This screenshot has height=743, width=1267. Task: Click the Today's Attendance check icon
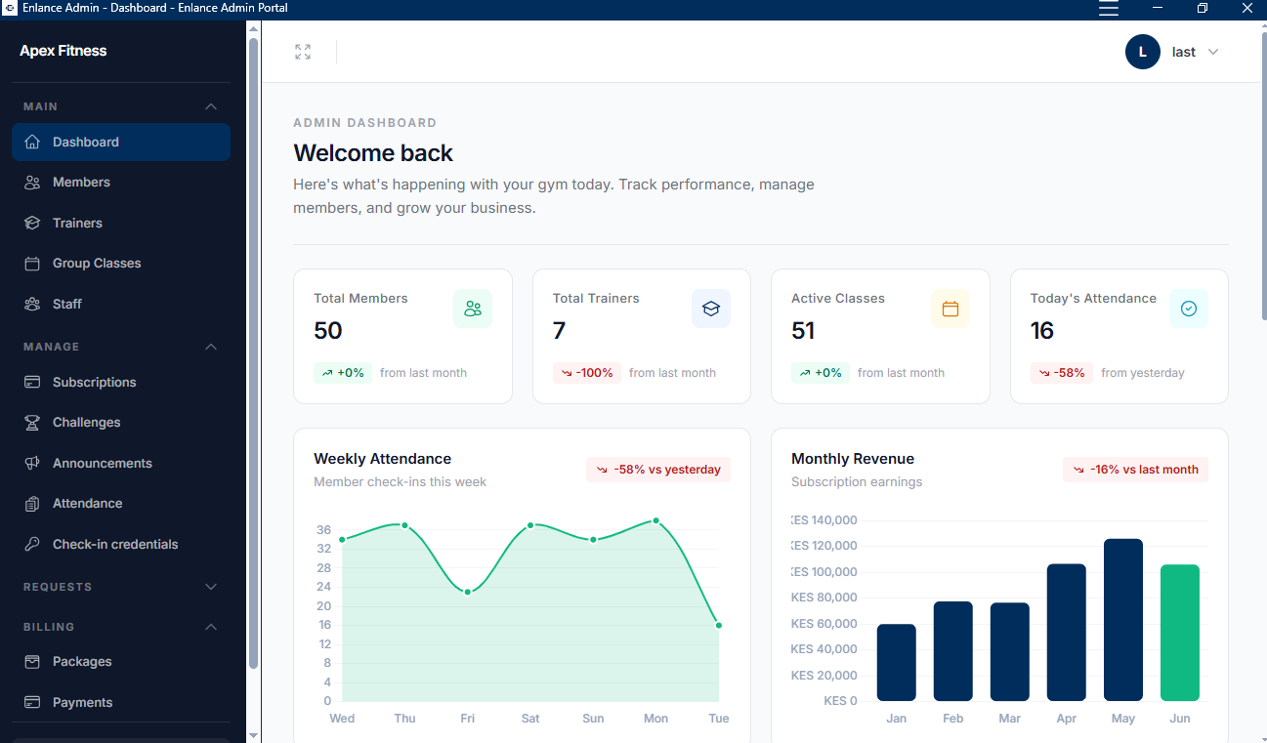1189,309
